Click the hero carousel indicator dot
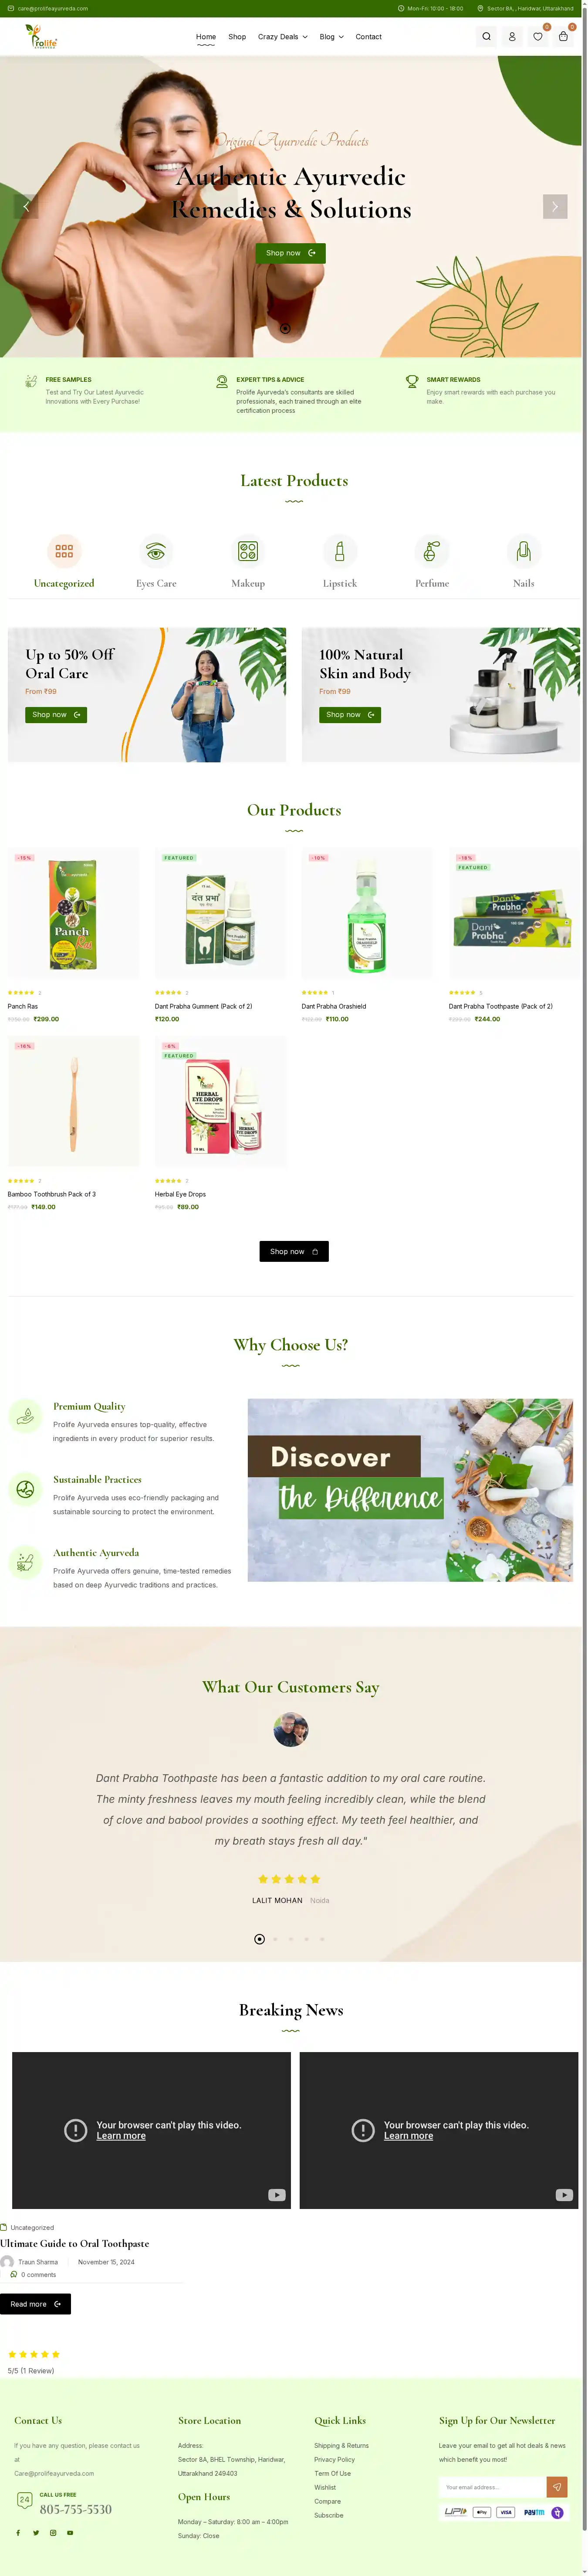 pyautogui.click(x=285, y=328)
